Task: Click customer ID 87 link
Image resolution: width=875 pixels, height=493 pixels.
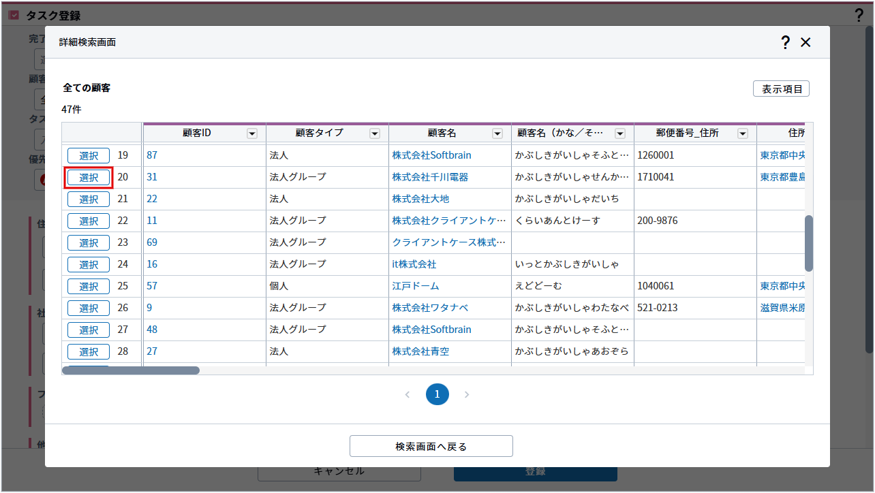Action: [x=152, y=155]
